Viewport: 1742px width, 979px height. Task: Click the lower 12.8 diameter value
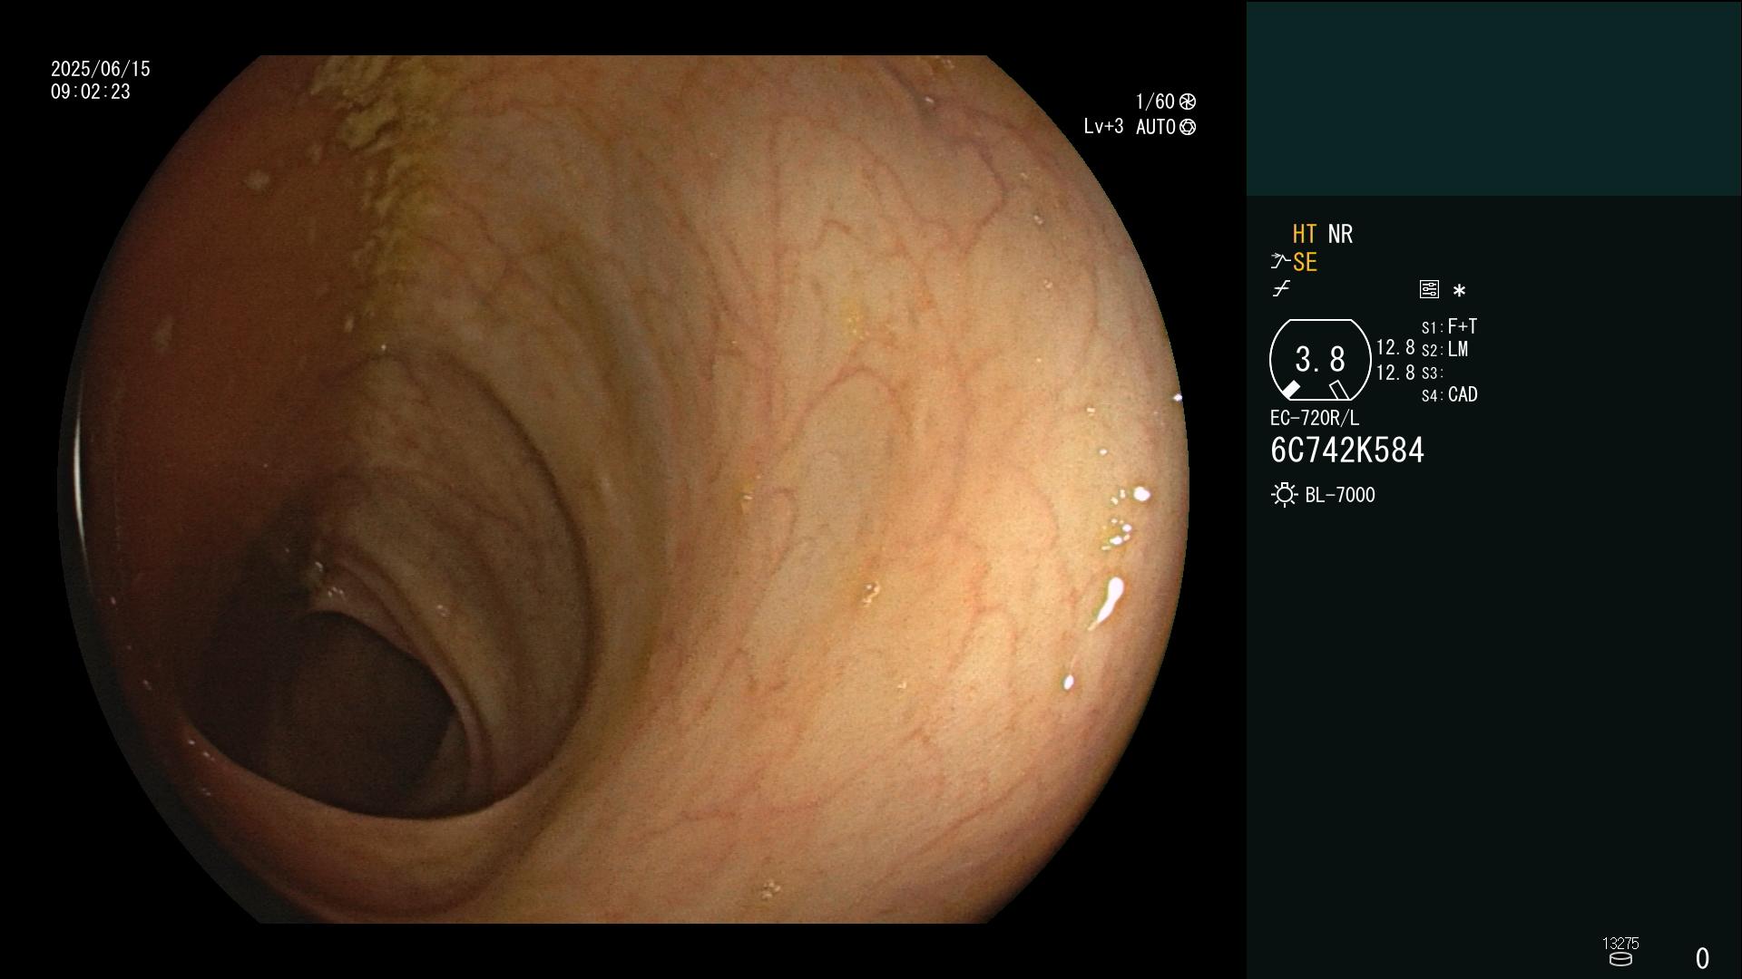(1395, 373)
